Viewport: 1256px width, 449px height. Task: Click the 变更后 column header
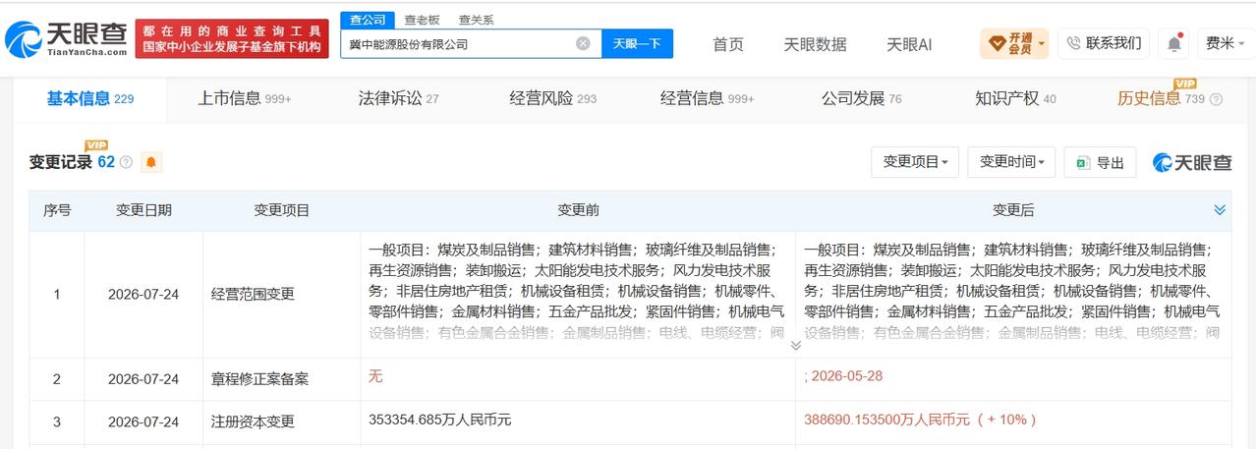pyautogui.click(x=1013, y=210)
